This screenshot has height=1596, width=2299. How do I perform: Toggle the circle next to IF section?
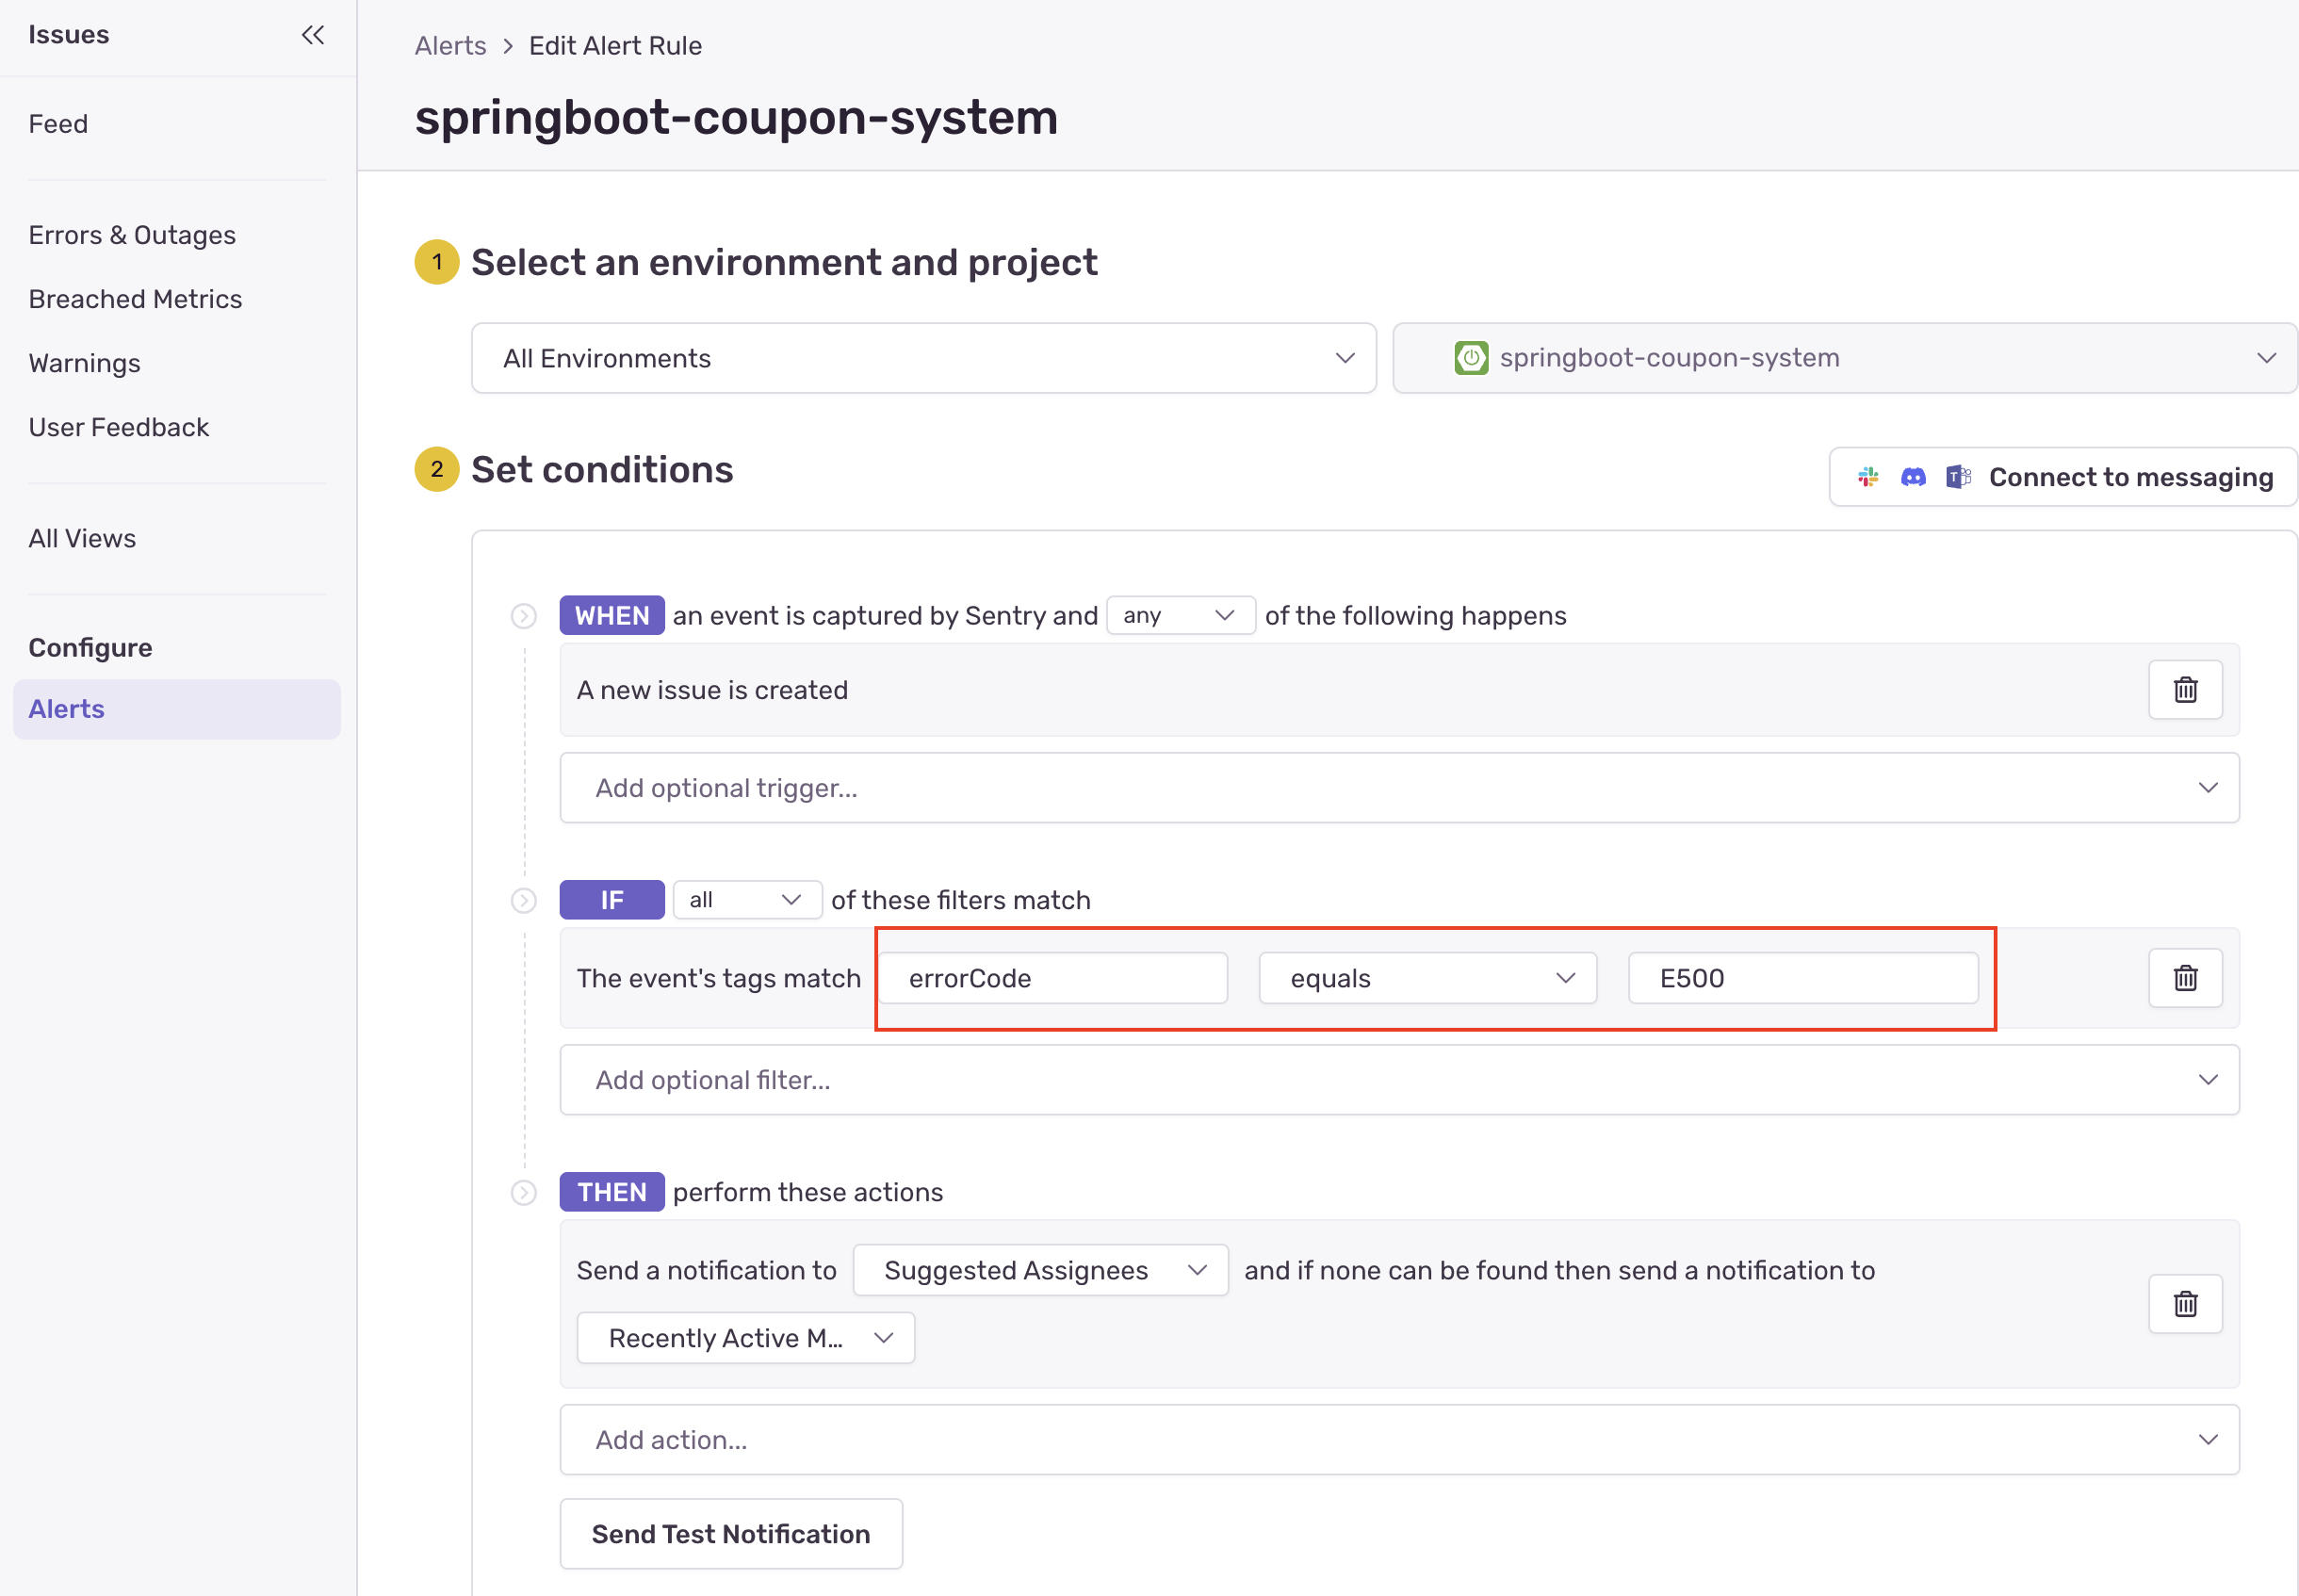tap(524, 900)
